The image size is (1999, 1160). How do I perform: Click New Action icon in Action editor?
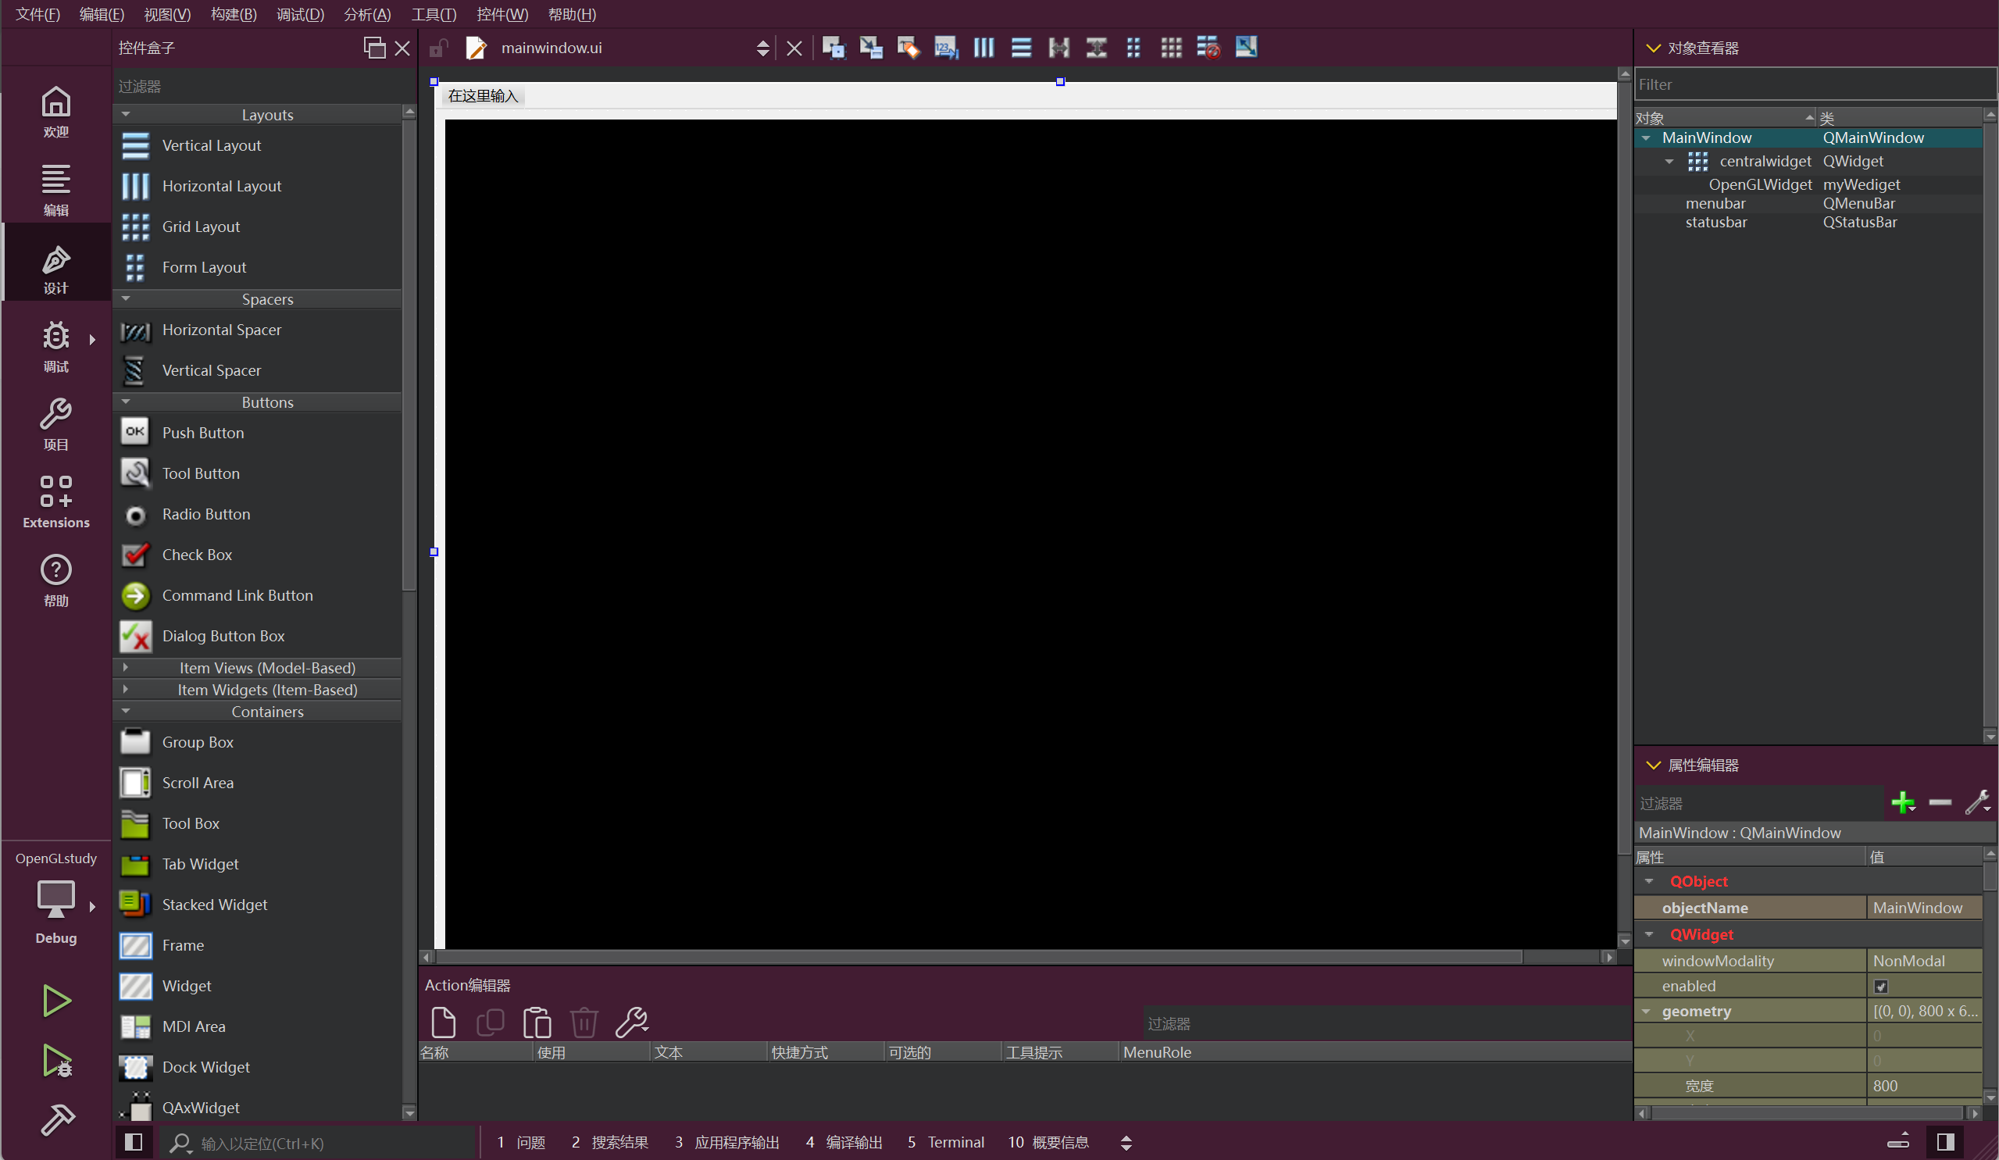coord(443,1022)
